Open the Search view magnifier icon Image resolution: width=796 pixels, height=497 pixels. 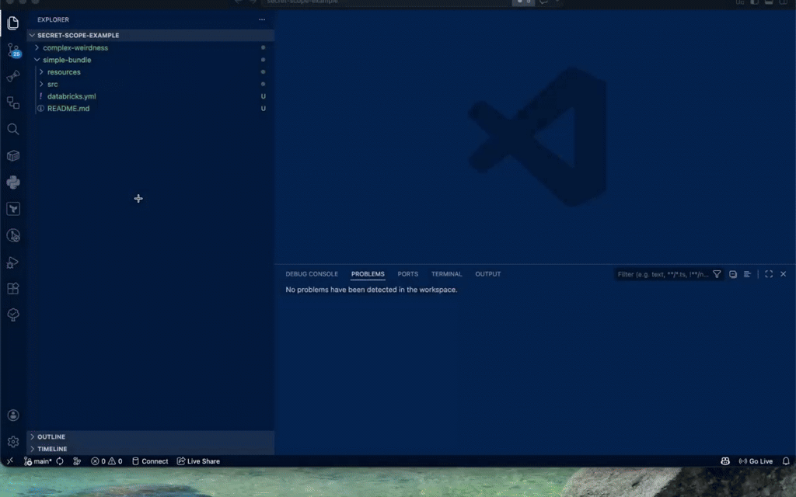(13, 130)
